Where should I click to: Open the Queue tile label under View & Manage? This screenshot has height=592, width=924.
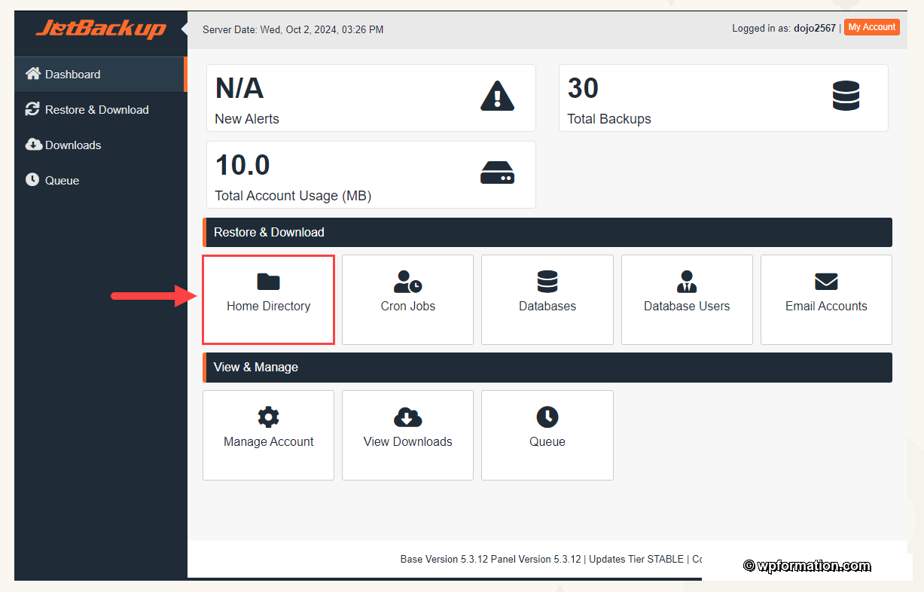click(x=547, y=442)
